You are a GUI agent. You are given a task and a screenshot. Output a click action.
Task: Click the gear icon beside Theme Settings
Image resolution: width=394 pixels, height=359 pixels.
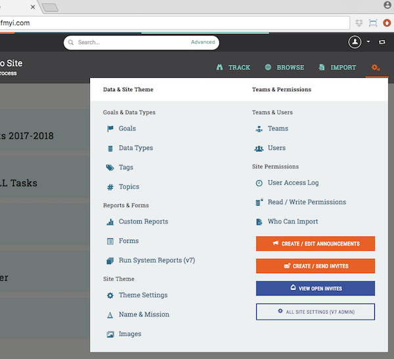[110, 295]
